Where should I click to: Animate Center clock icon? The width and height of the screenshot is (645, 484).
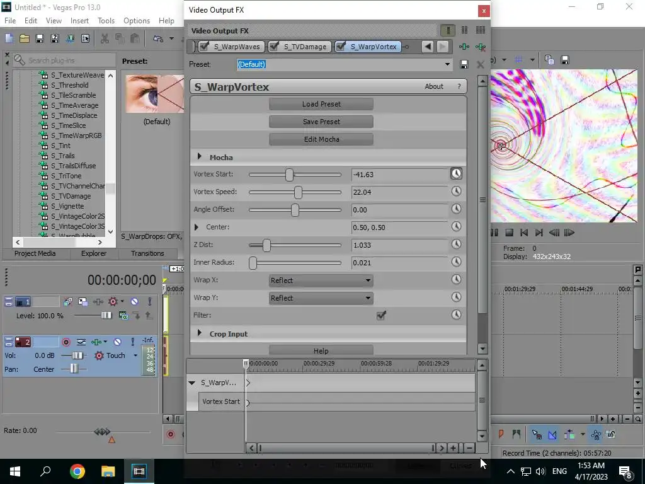click(456, 227)
